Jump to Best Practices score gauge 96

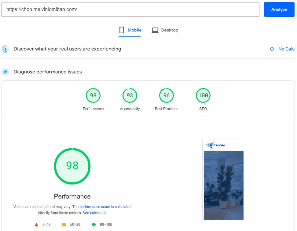(x=167, y=95)
